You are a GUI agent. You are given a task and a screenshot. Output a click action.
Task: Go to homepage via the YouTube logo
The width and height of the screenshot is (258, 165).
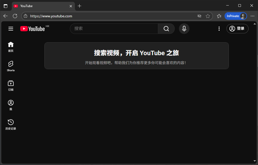(x=32, y=29)
